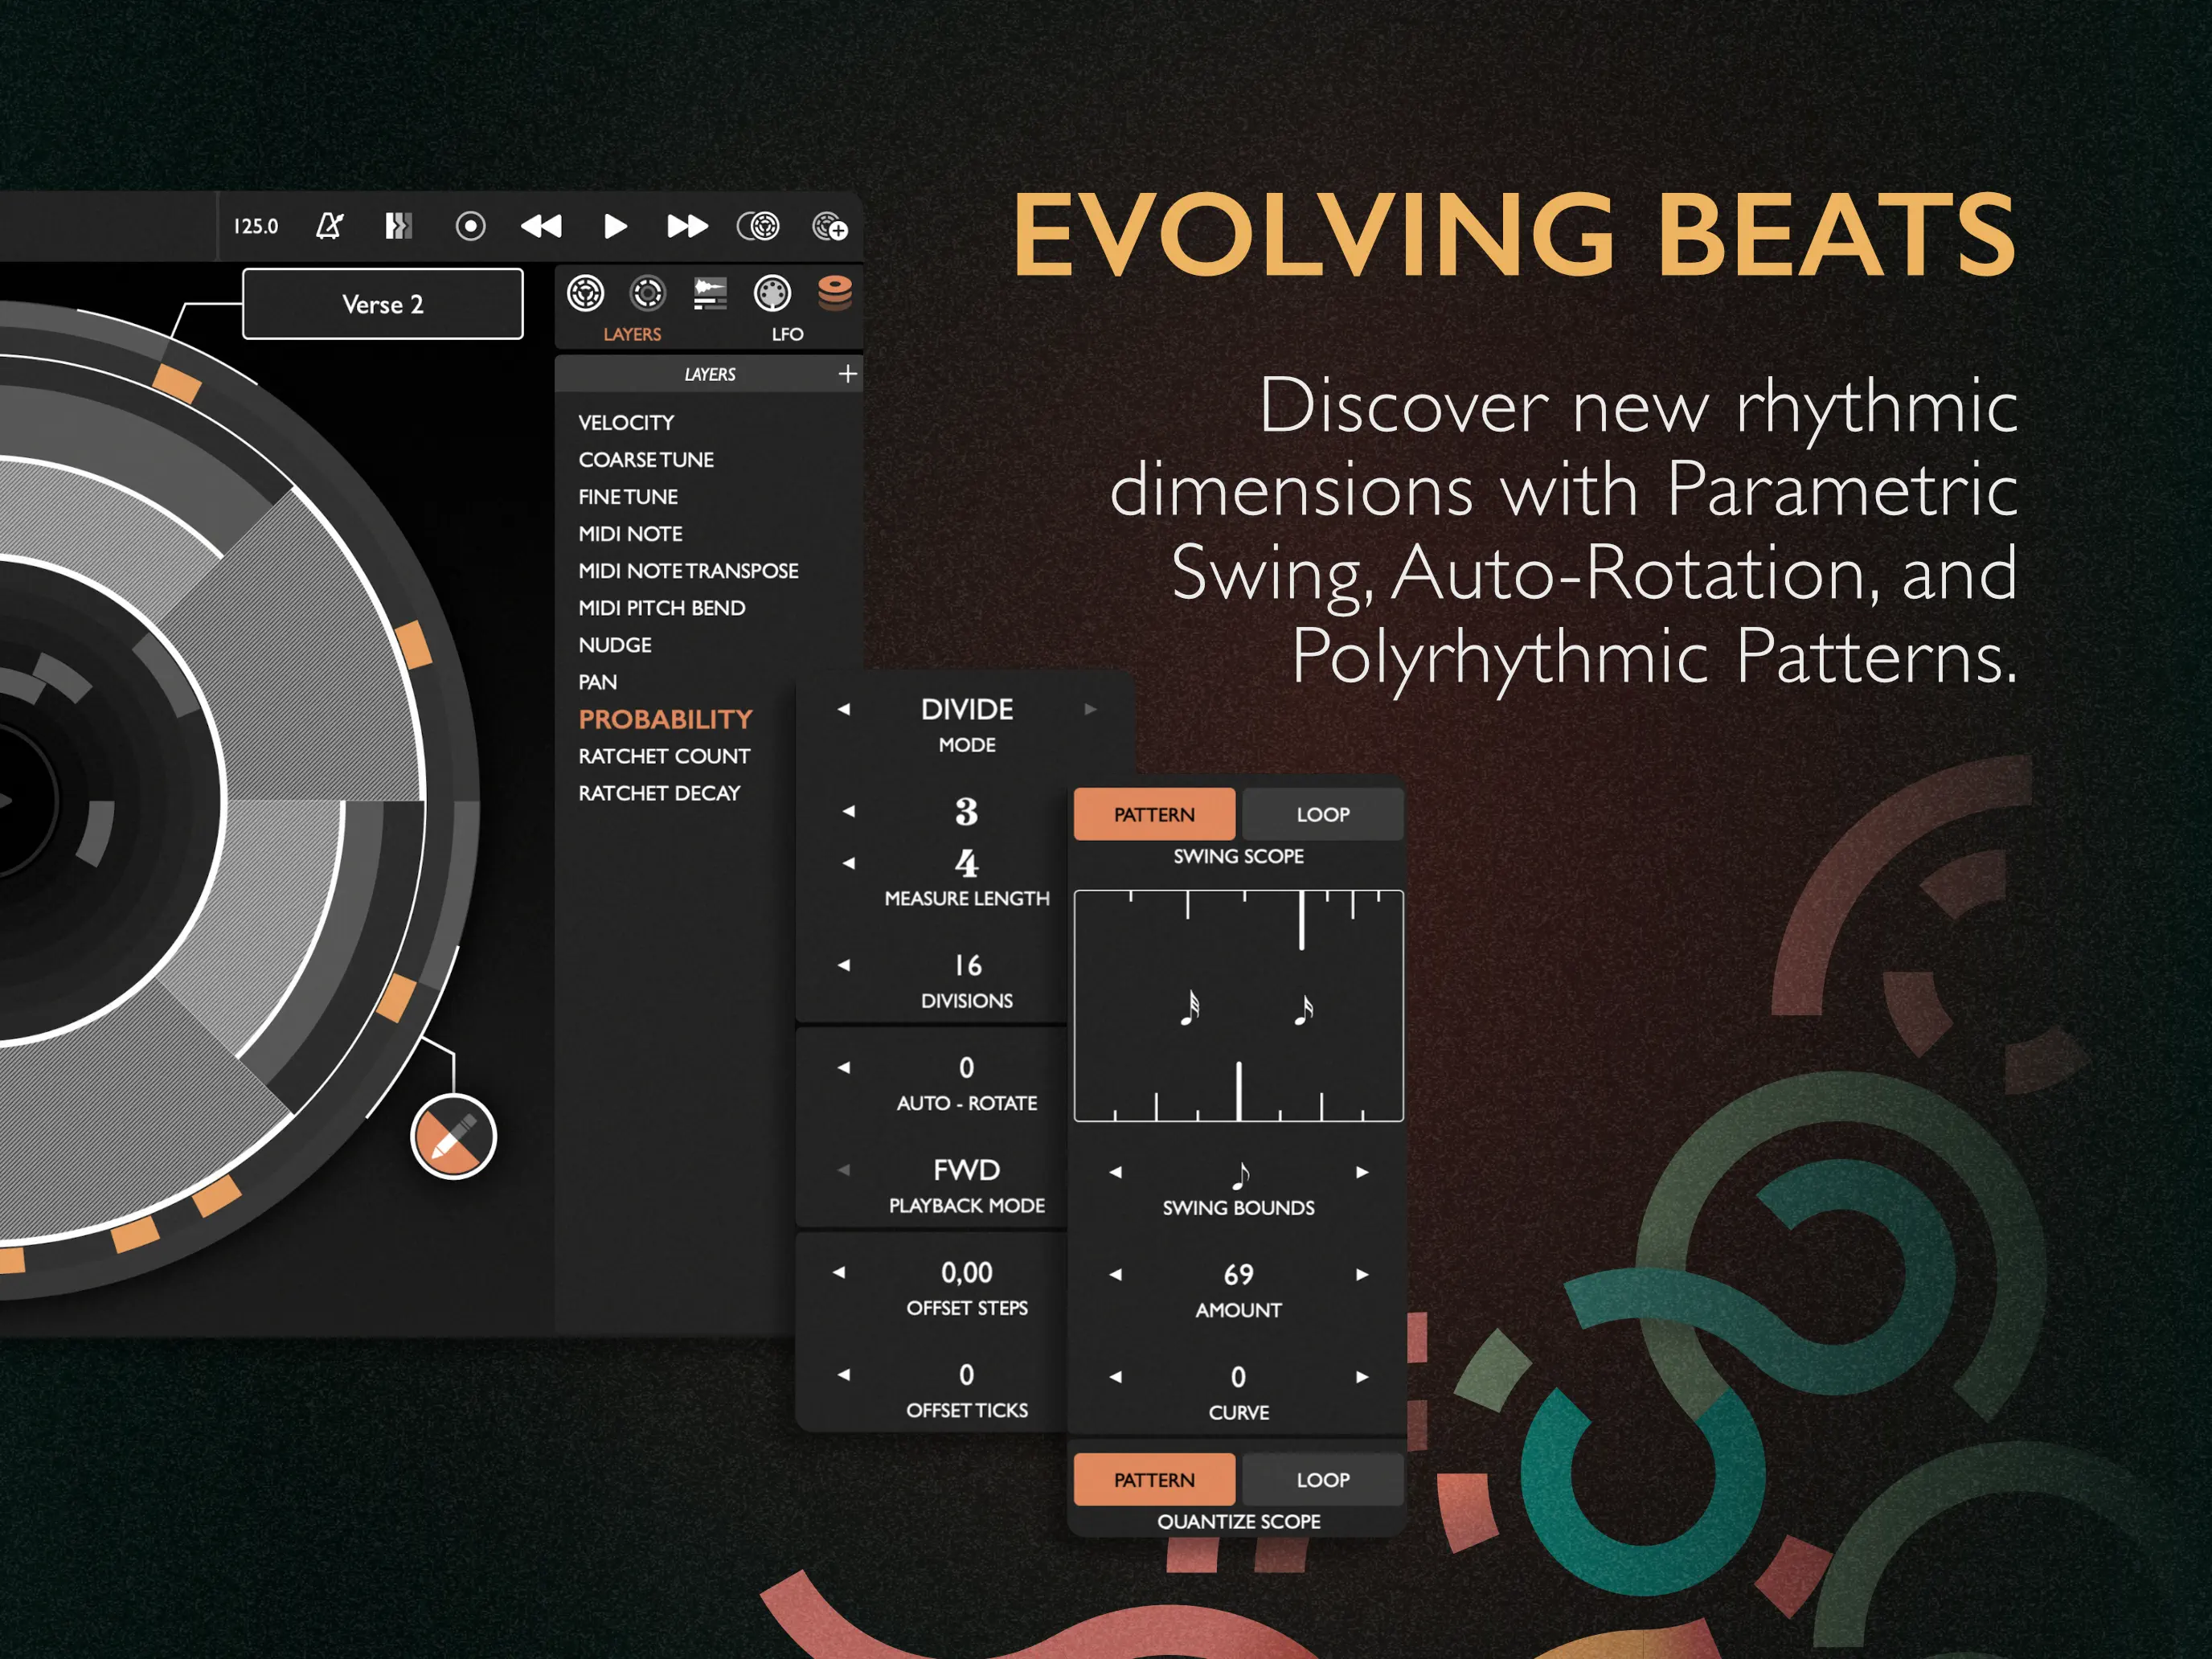Toggle Loop for Quantize Scope
The width and height of the screenshot is (2212, 1659).
[1322, 1480]
